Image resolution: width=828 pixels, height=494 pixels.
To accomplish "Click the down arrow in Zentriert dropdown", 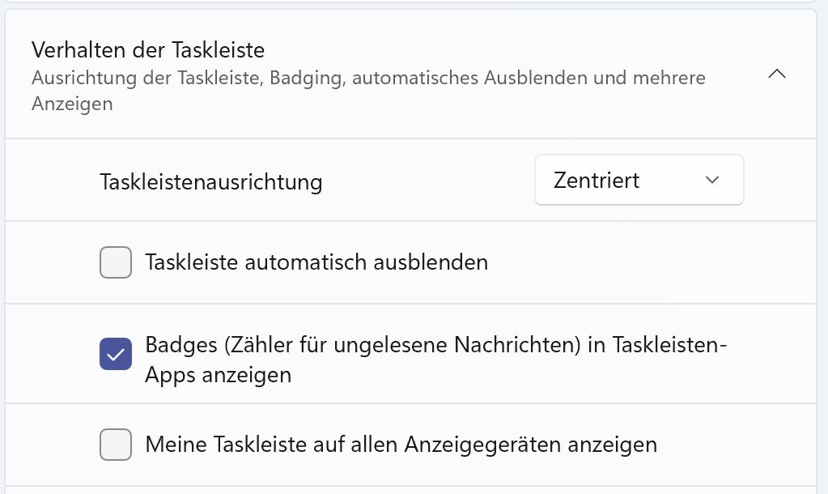I will point(712,181).
